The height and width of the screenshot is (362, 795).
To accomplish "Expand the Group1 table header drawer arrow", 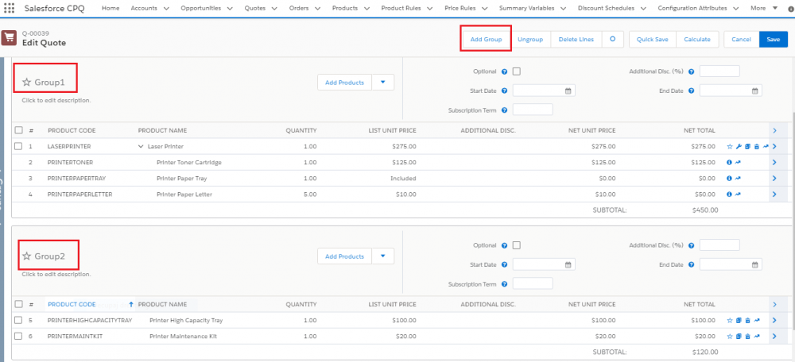I will coord(774,131).
